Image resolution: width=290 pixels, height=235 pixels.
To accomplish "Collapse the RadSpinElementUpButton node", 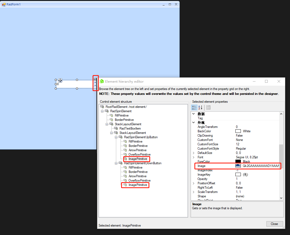I will click(116, 137).
